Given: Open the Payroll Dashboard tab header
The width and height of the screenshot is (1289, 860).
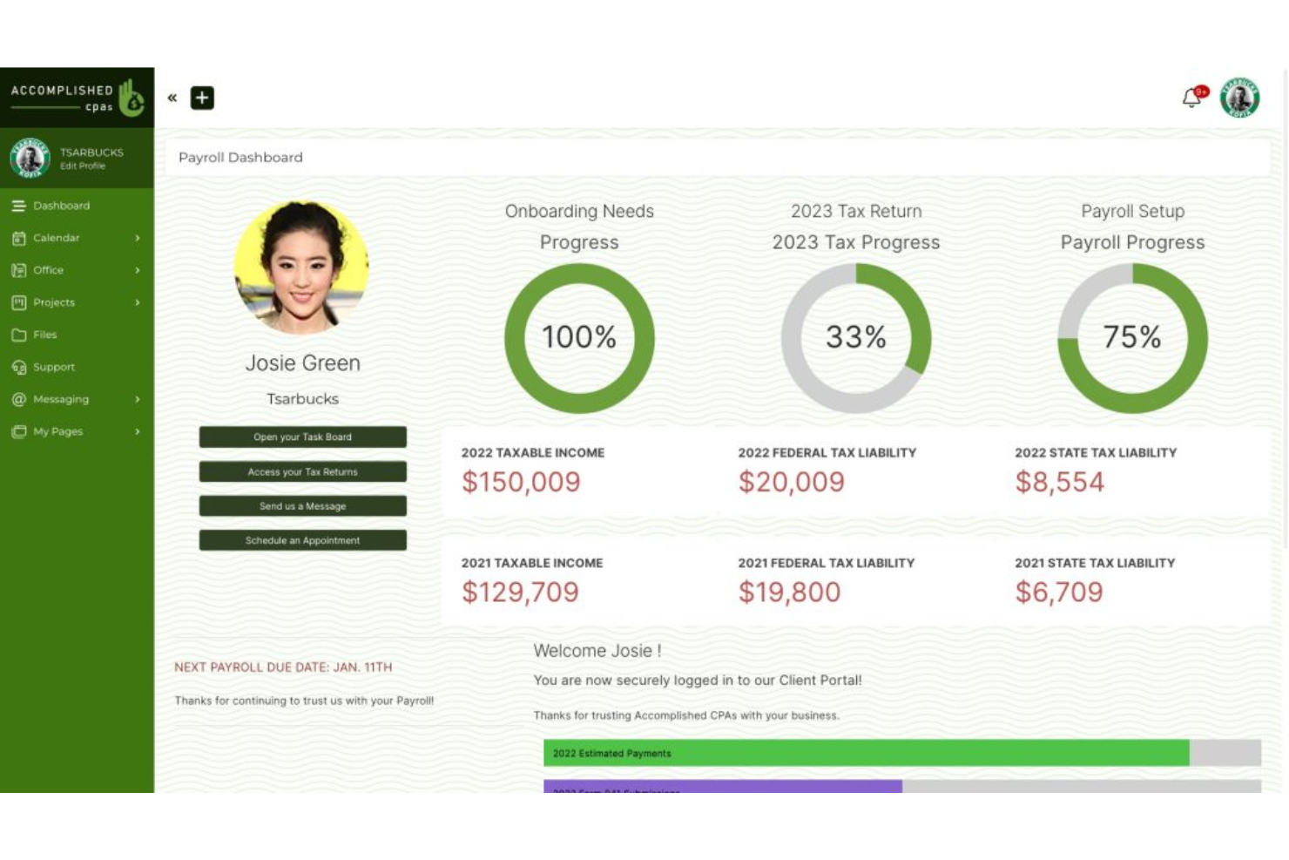Looking at the screenshot, I should (240, 157).
